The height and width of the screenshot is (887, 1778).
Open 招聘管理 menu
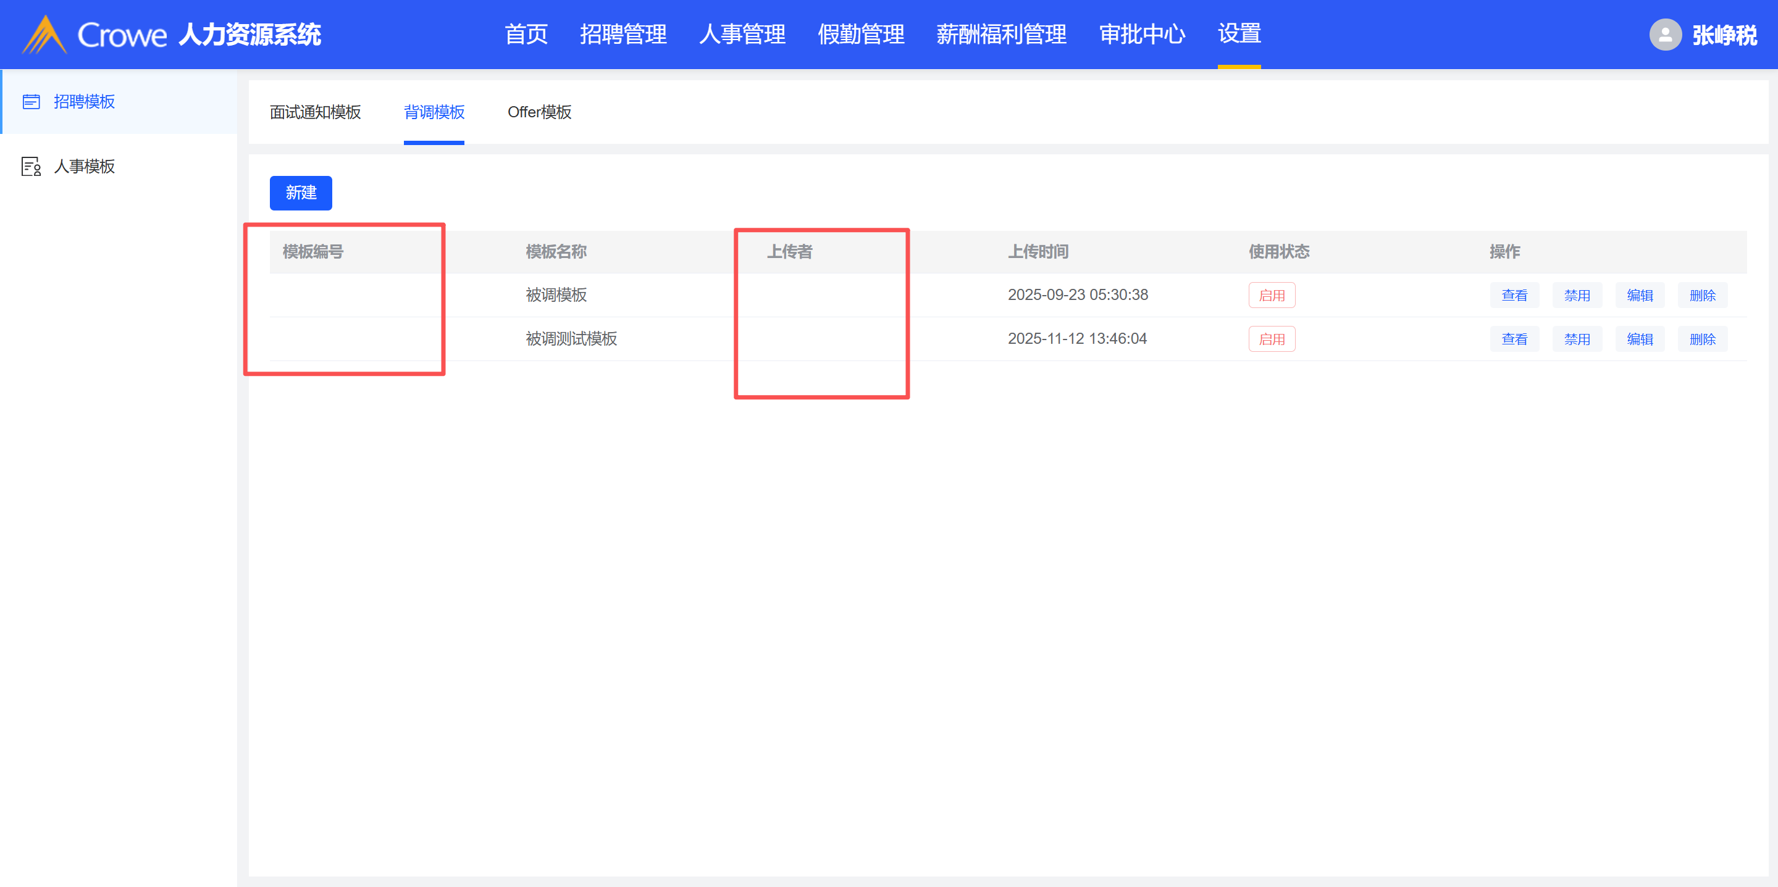[623, 34]
